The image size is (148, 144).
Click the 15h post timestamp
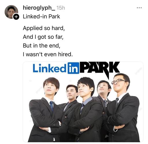coord(61,8)
